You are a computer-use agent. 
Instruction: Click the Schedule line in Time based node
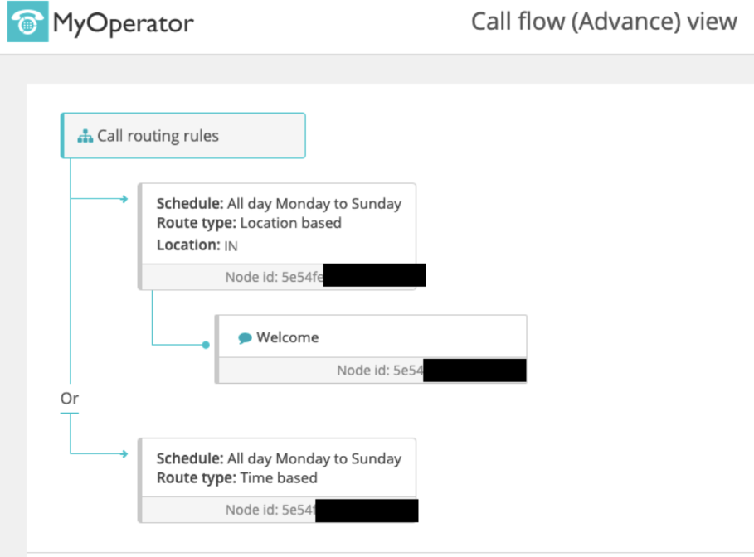point(279,458)
